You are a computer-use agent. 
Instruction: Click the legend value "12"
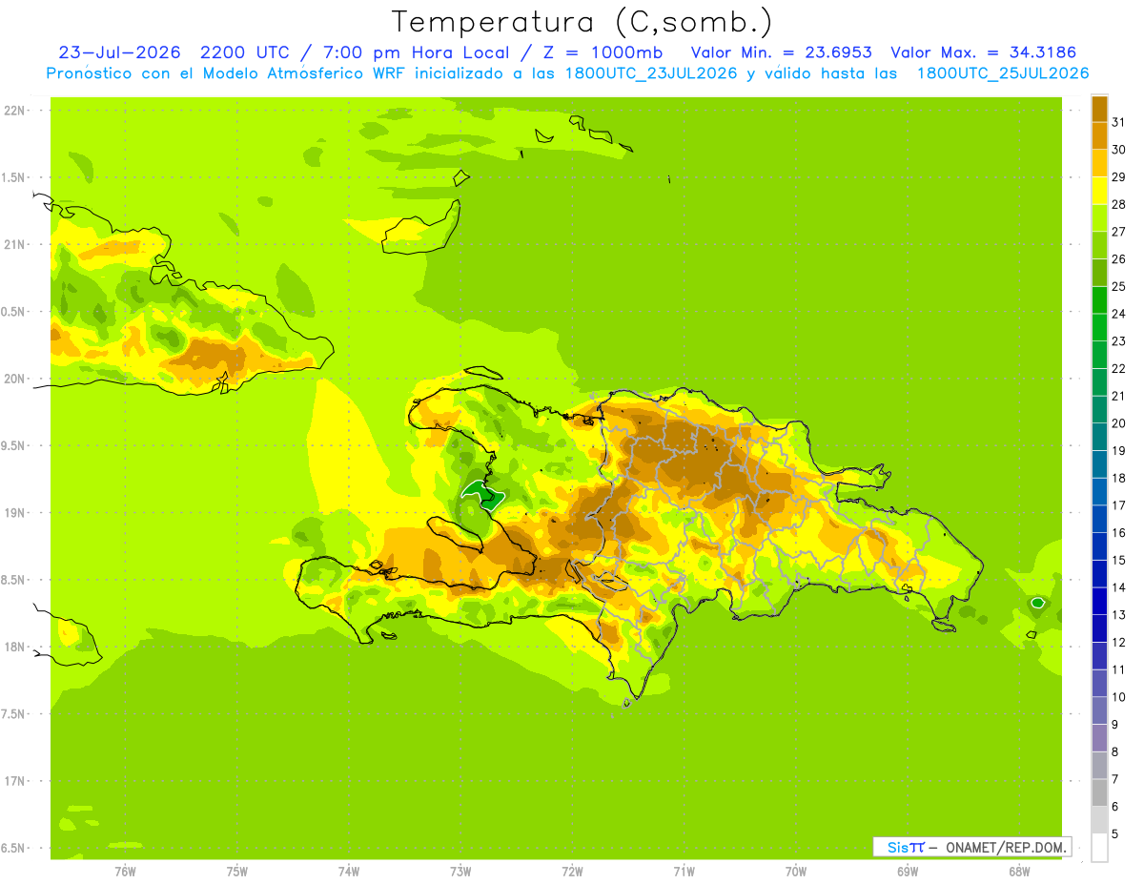1119,643
